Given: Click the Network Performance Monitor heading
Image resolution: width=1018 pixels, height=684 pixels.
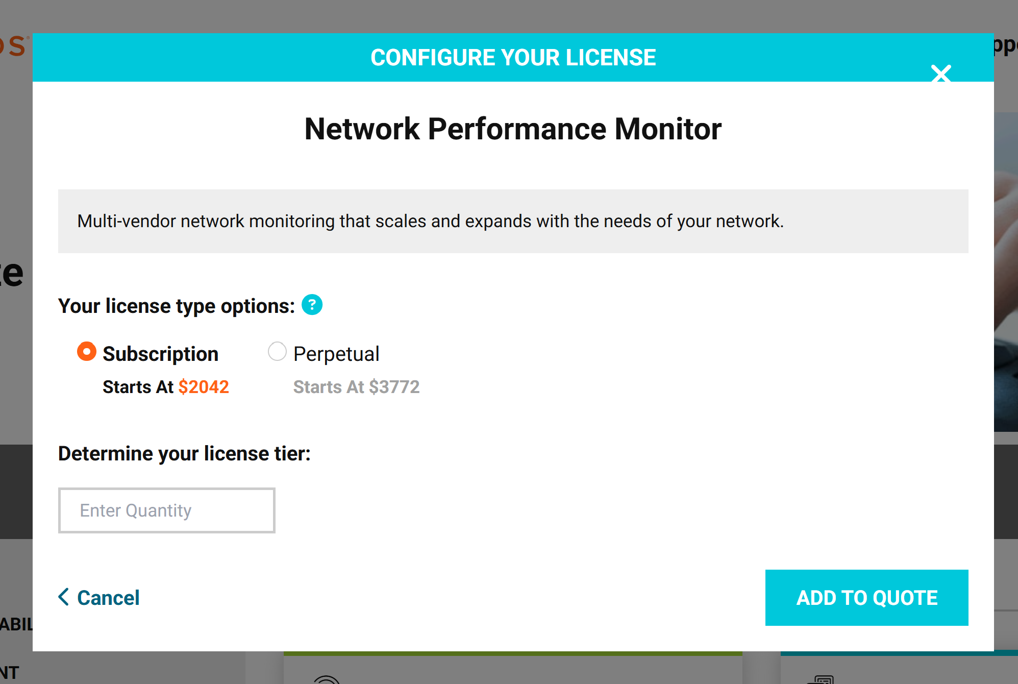Looking at the screenshot, I should point(513,129).
